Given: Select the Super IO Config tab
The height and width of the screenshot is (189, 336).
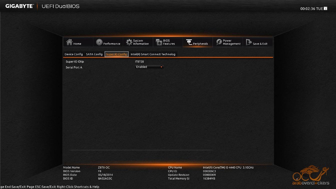Looking at the screenshot, I should point(116,54).
